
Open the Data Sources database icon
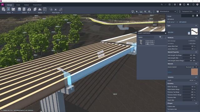tap(19, 9)
